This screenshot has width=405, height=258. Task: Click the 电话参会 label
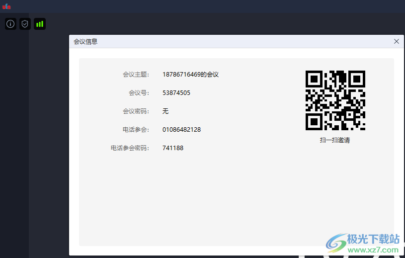click(x=136, y=129)
